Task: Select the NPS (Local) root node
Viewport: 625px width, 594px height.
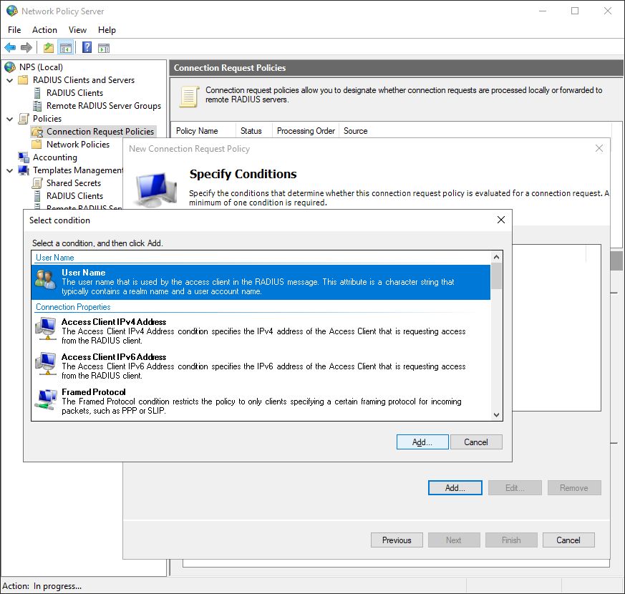Action: (x=41, y=67)
